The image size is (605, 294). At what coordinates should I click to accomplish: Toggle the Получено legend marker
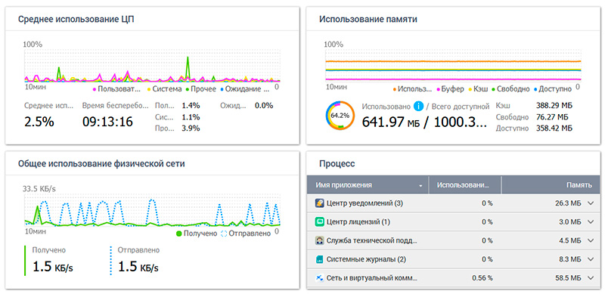(x=178, y=234)
